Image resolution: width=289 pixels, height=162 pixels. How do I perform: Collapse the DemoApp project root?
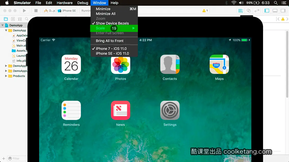point(3,25)
